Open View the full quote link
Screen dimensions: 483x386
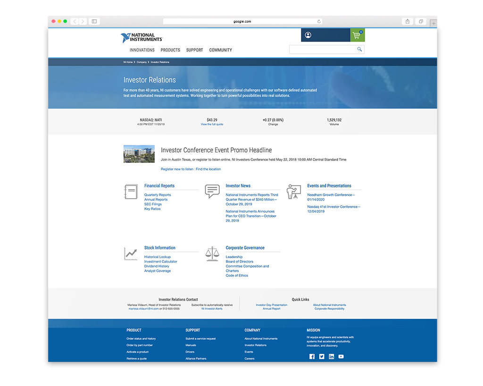point(212,124)
